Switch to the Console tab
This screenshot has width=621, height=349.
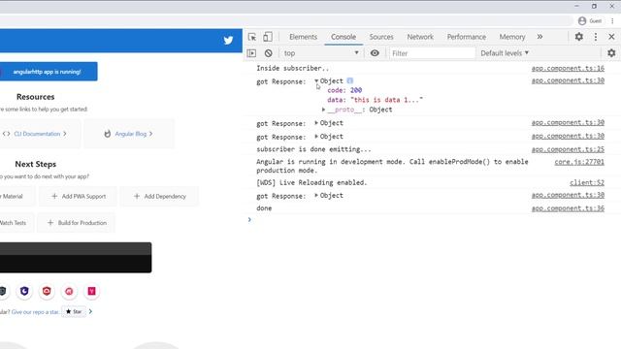click(343, 37)
